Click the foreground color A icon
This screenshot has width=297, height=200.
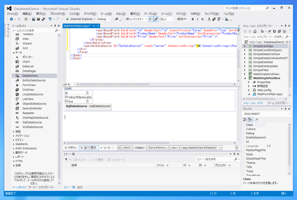coord(209,19)
